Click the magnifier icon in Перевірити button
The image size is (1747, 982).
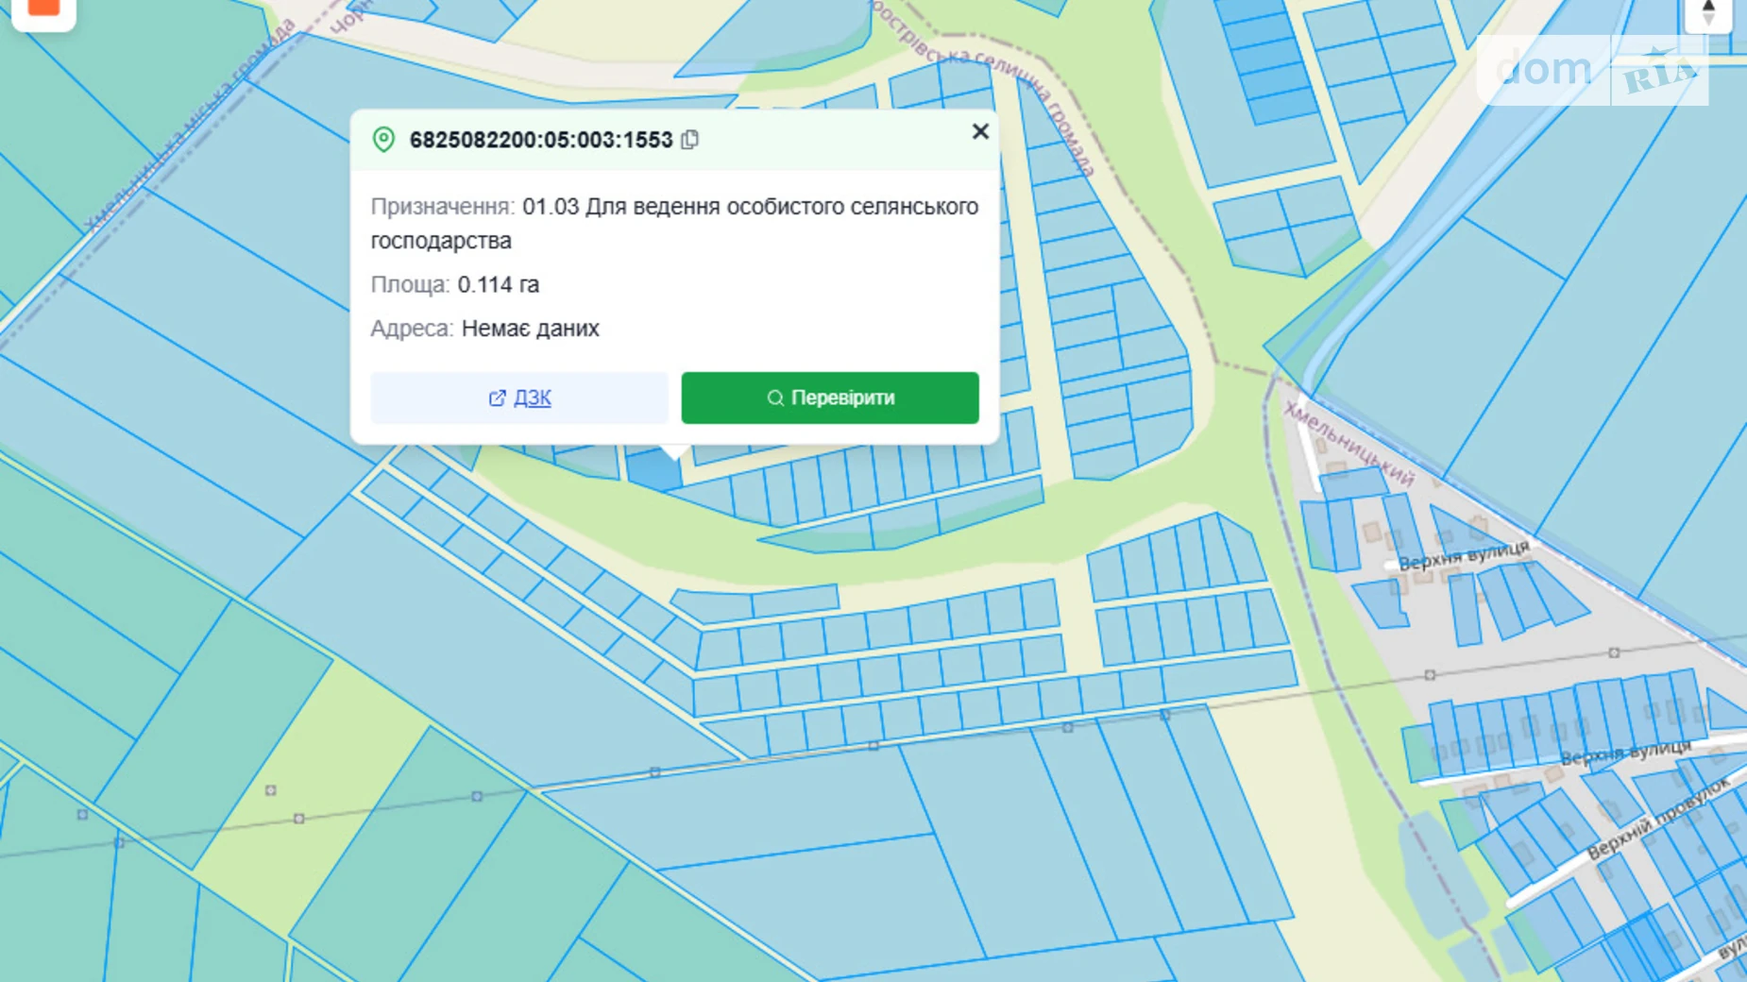pos(775,398)
